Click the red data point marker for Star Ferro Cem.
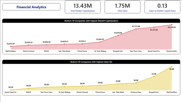Image resolution: width=182 pixels, height=102 pixels. [x=136, y=29]
